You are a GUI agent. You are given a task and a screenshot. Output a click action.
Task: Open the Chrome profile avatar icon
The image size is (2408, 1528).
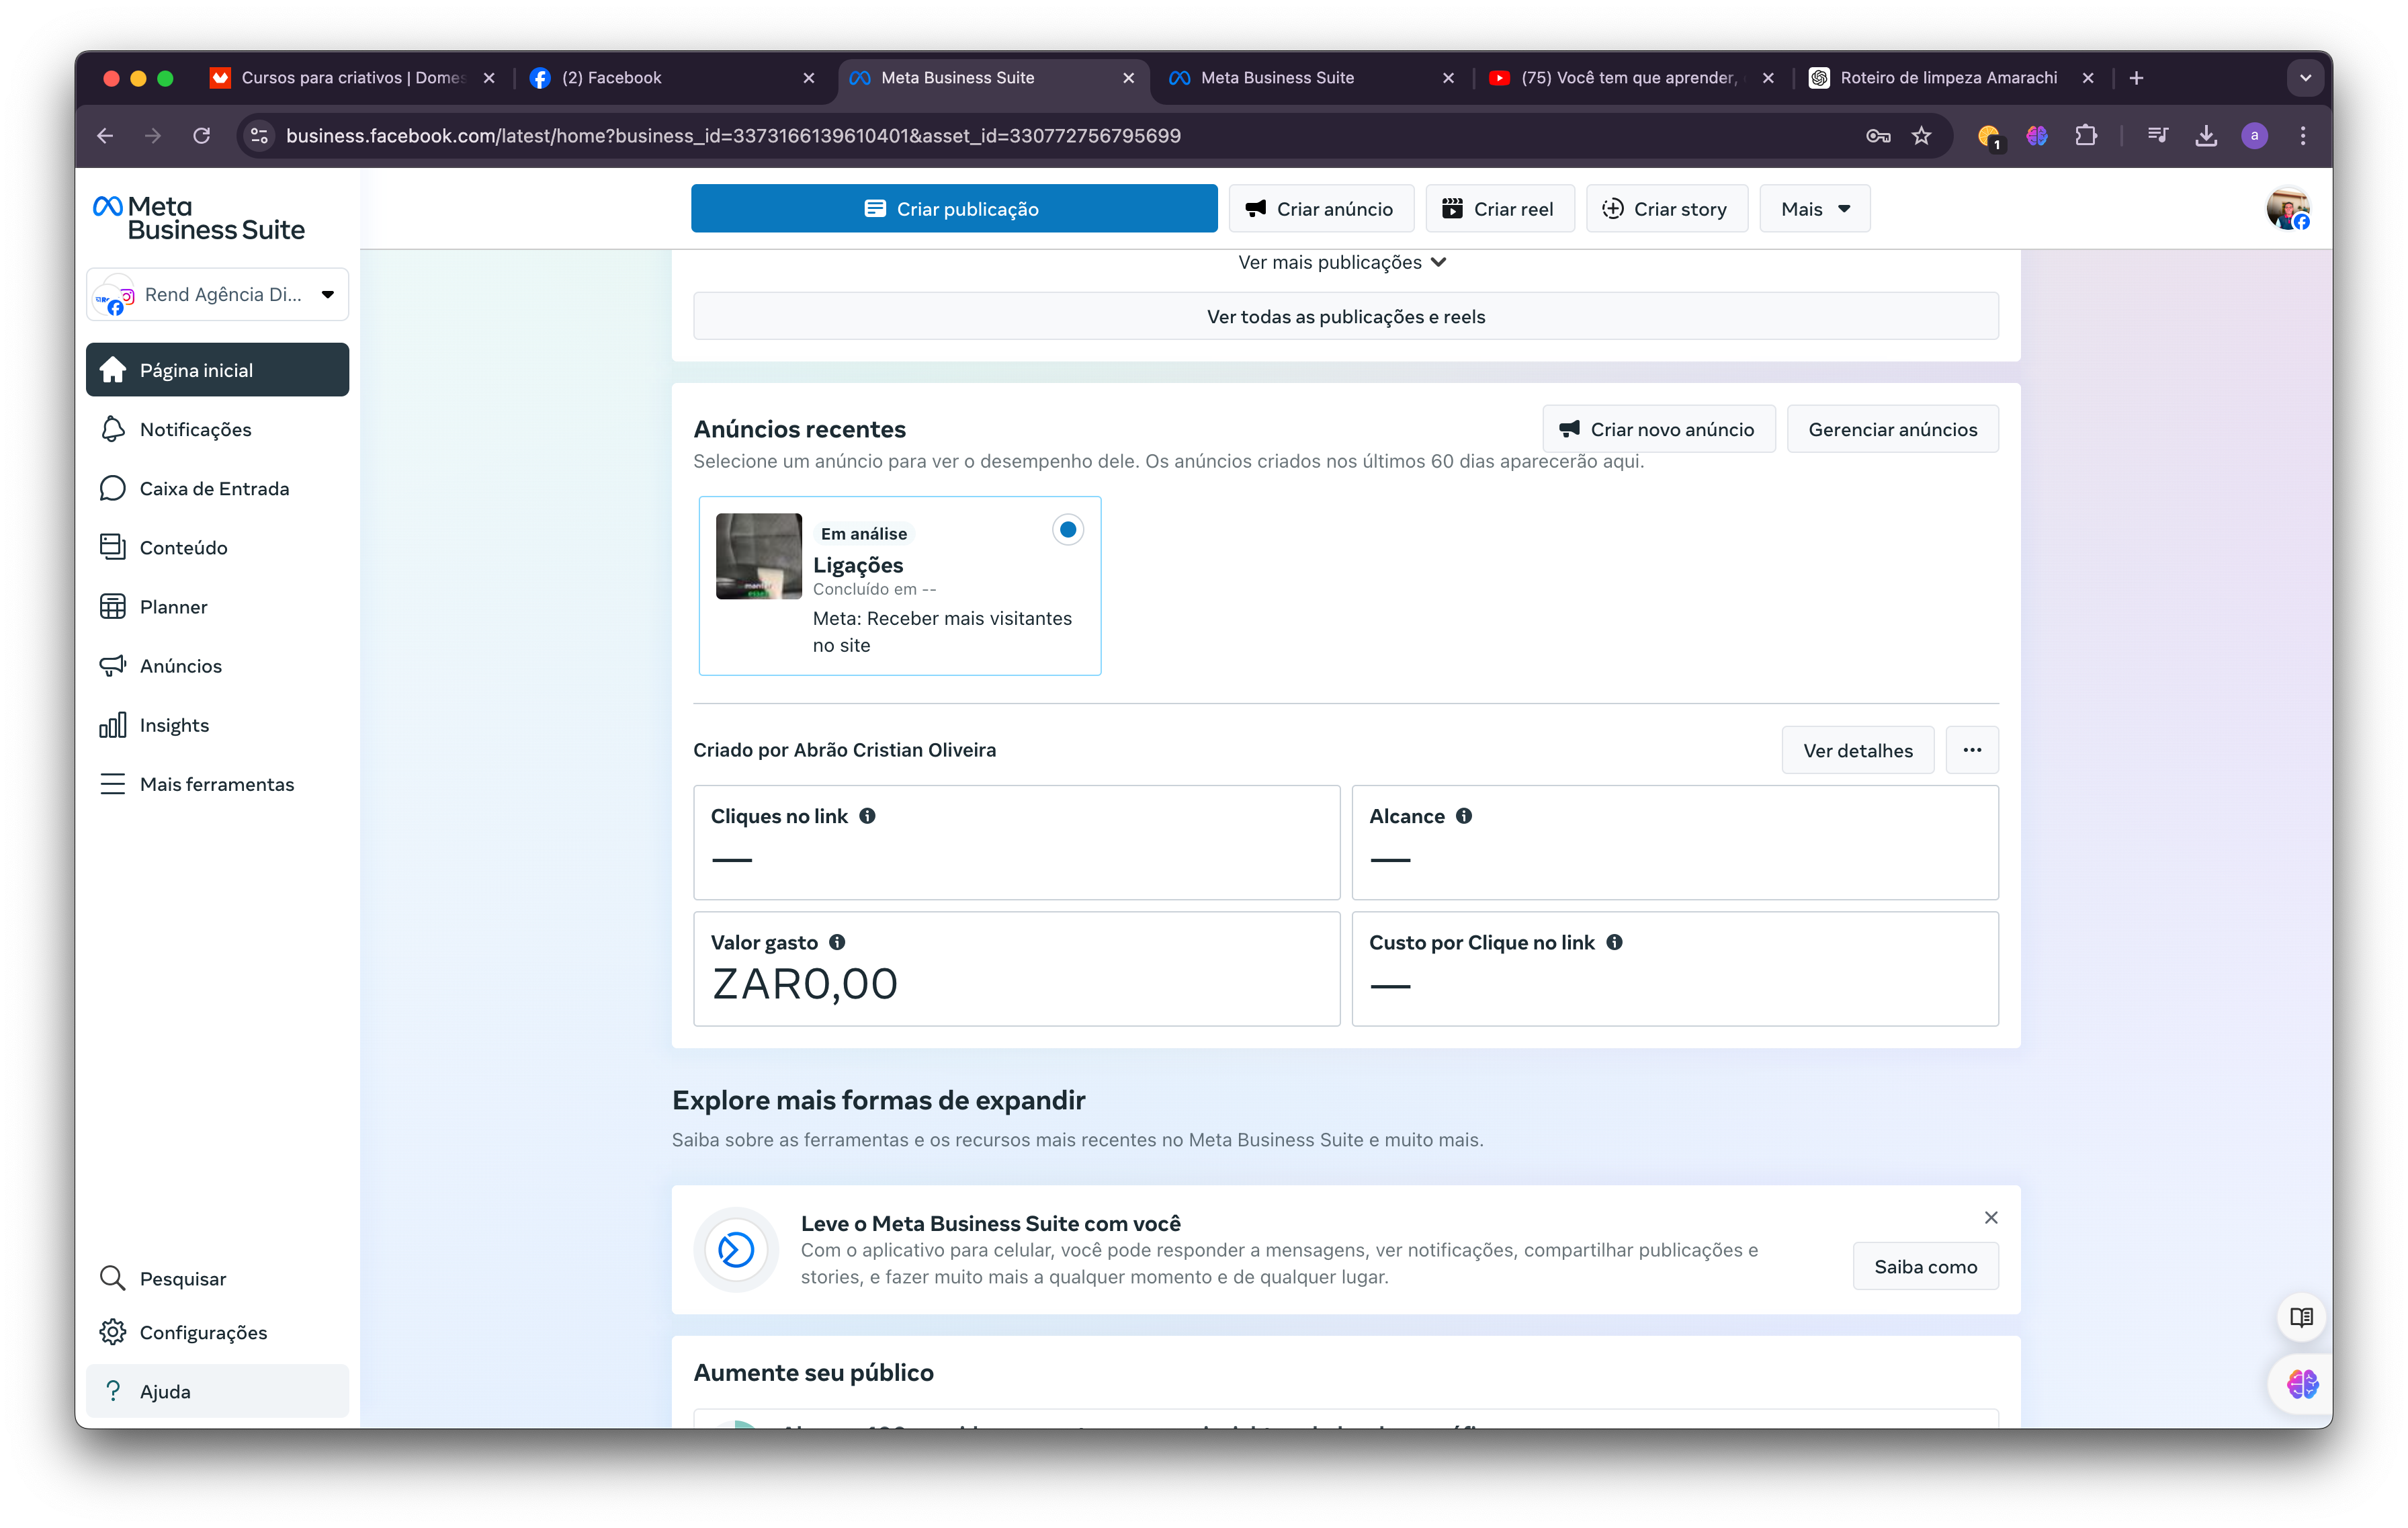coord(2254,135)
